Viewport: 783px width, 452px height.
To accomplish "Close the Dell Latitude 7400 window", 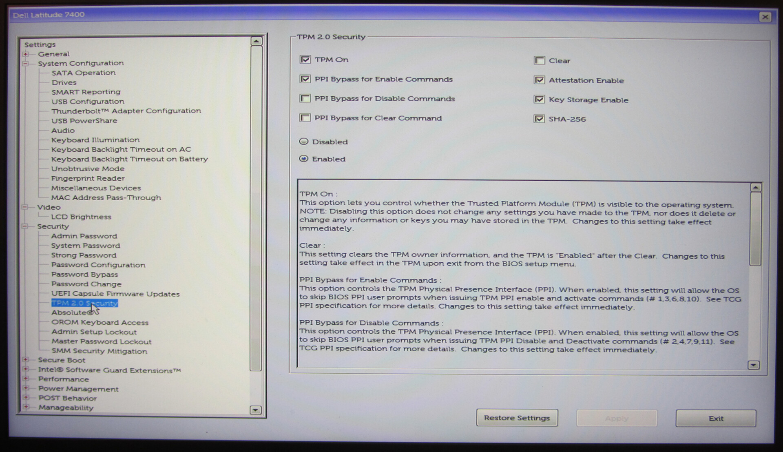I will (x=765, y=17).
